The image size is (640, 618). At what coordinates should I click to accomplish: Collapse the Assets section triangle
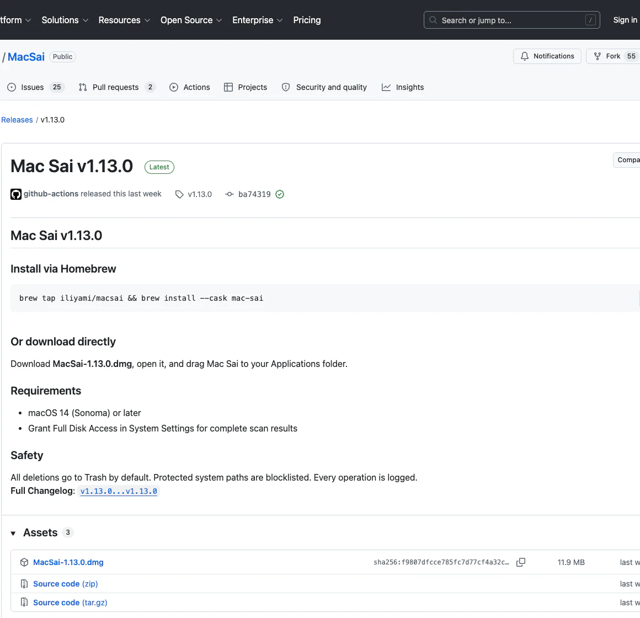(13, 533)
